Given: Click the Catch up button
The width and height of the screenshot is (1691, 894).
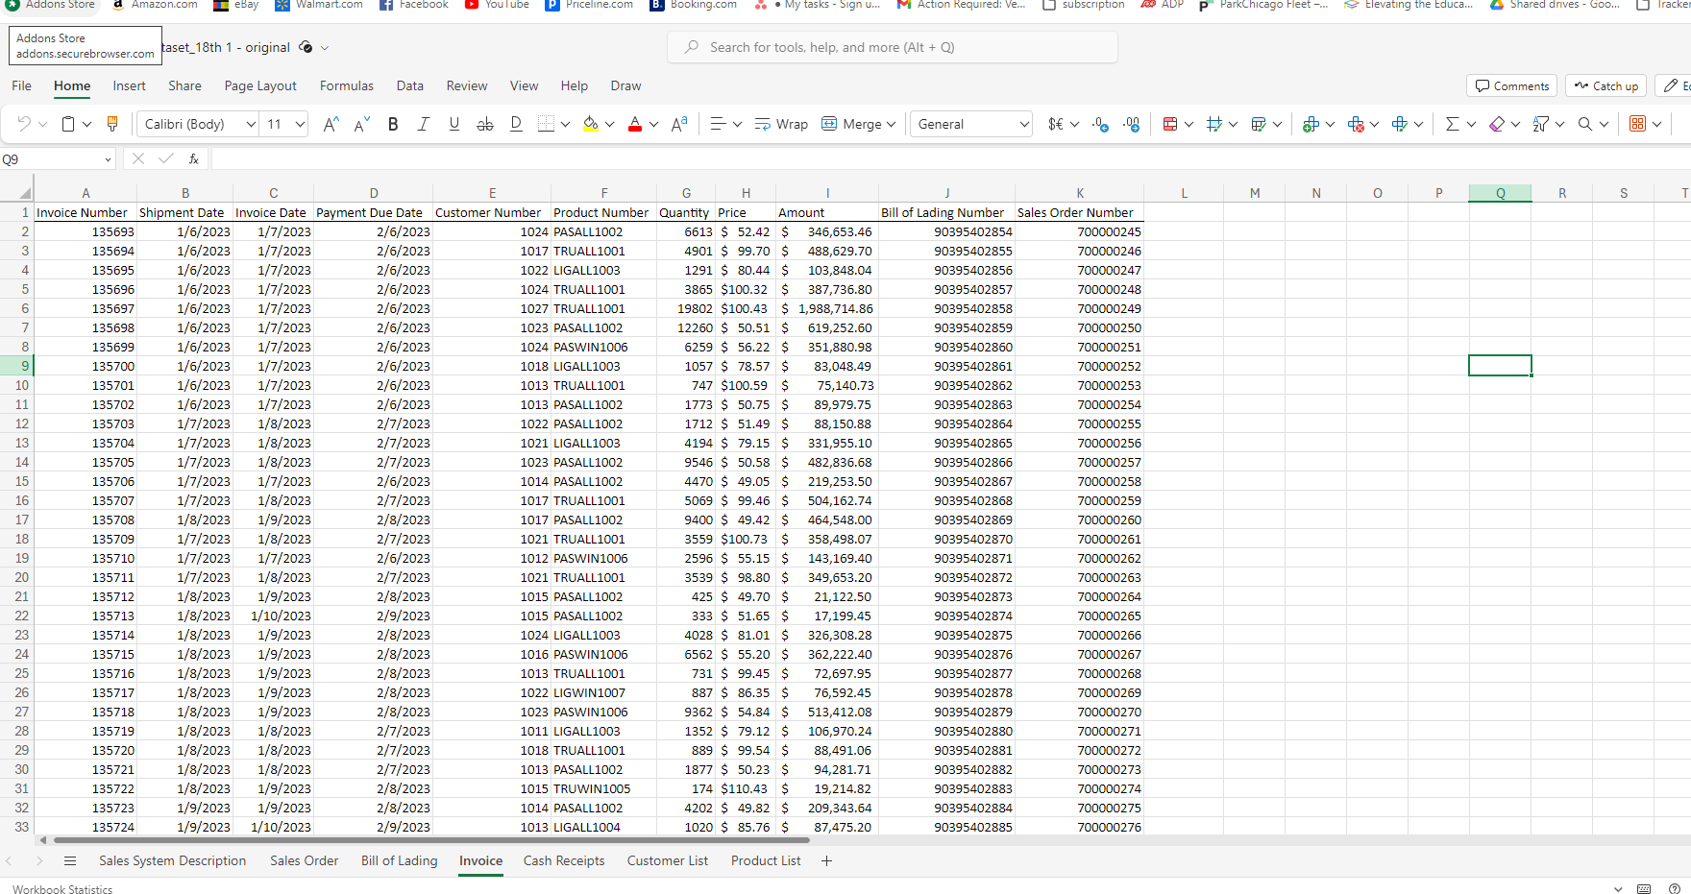Looking at the screenshot, I should (1606, 86).
